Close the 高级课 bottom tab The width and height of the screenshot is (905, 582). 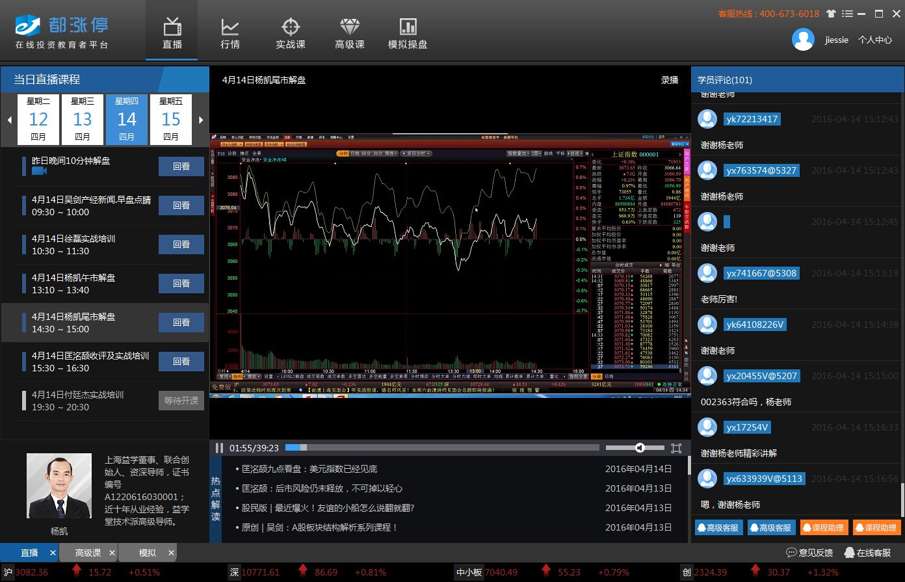(112, 553)
